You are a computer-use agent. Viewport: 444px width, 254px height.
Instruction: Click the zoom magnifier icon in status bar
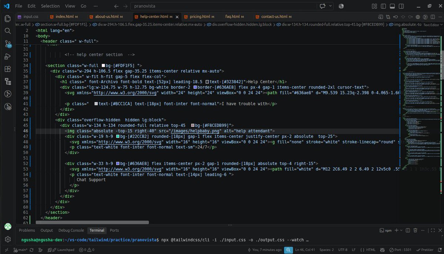(288, 250)
